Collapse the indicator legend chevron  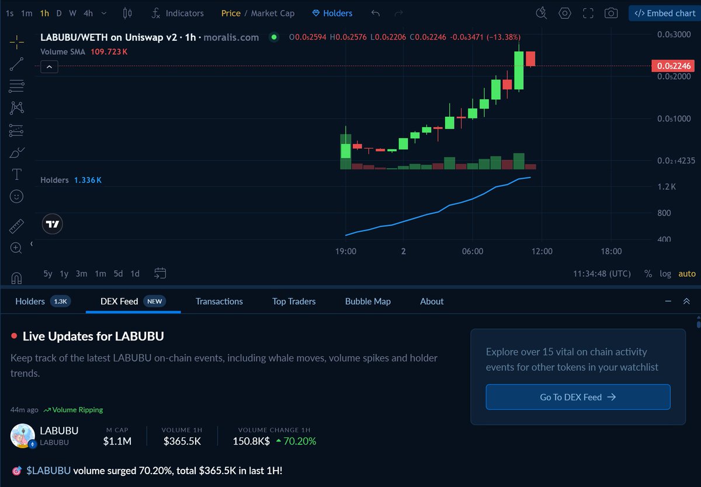[x=49, y=67]
